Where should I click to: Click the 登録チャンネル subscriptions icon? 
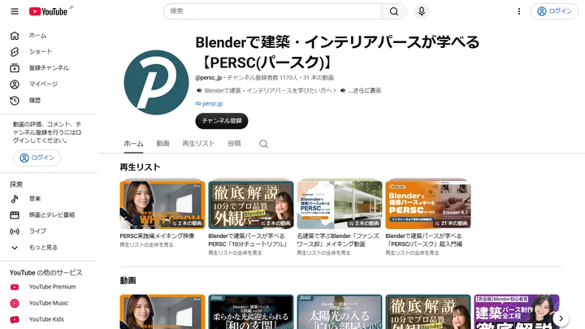click(x=15, y=68)
